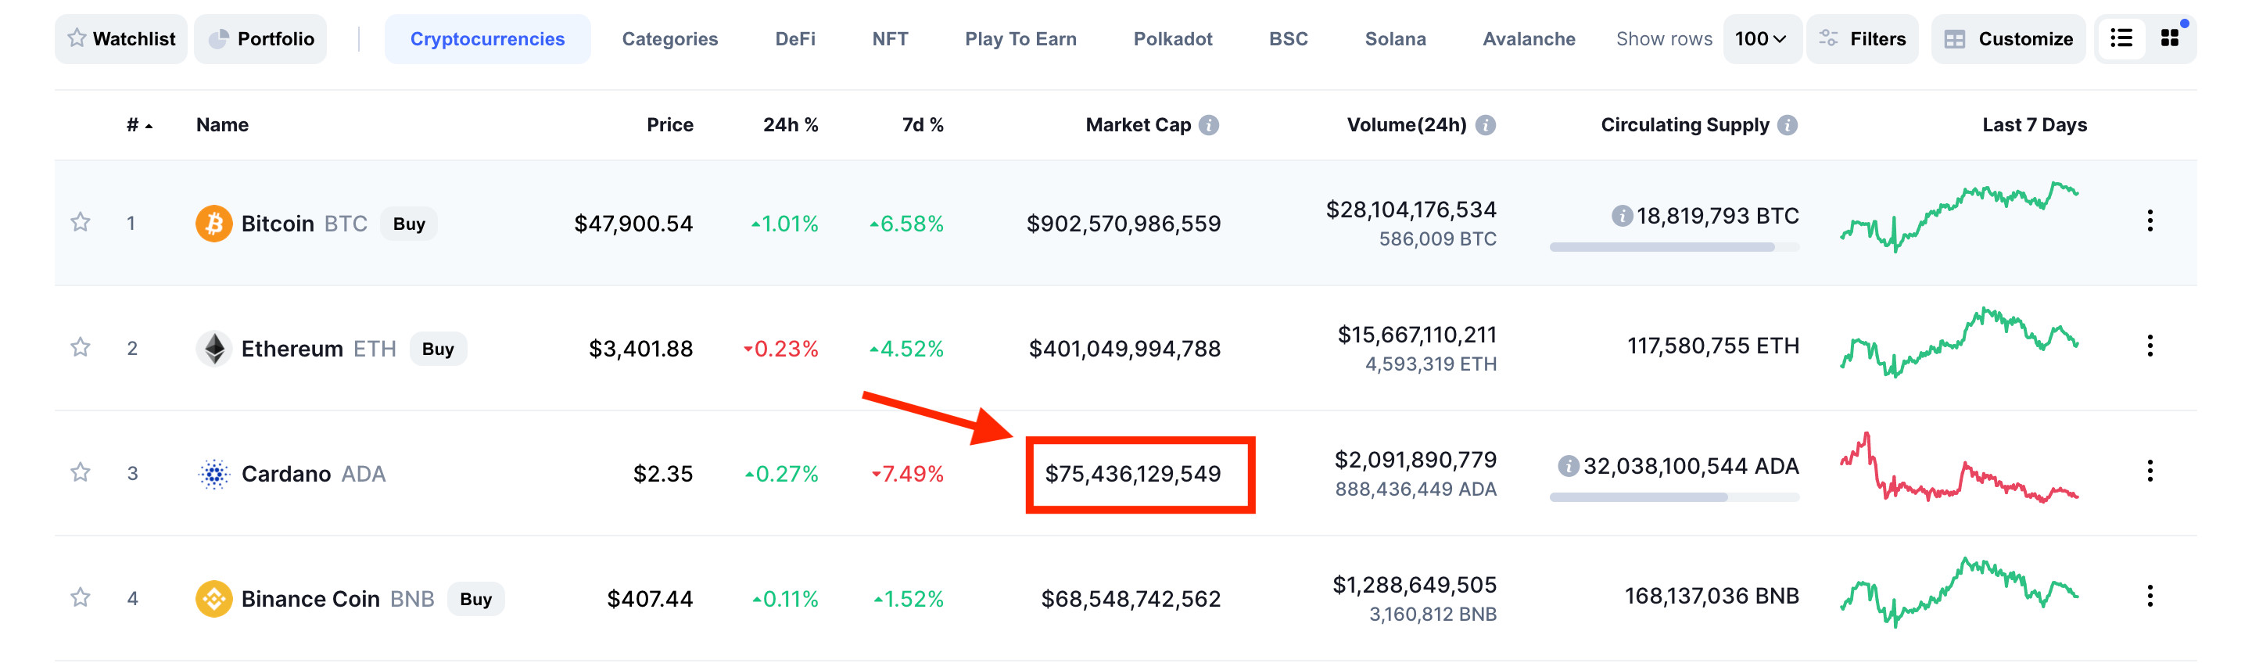Screen dimensions: 2252x663
Task: Switch to list view layout
Action: [2121, 38]
